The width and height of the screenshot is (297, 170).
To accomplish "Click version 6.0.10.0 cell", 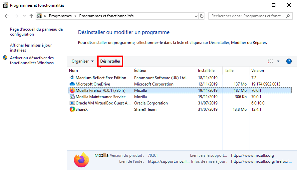I will pyautogui.click(x=258, y=103).
